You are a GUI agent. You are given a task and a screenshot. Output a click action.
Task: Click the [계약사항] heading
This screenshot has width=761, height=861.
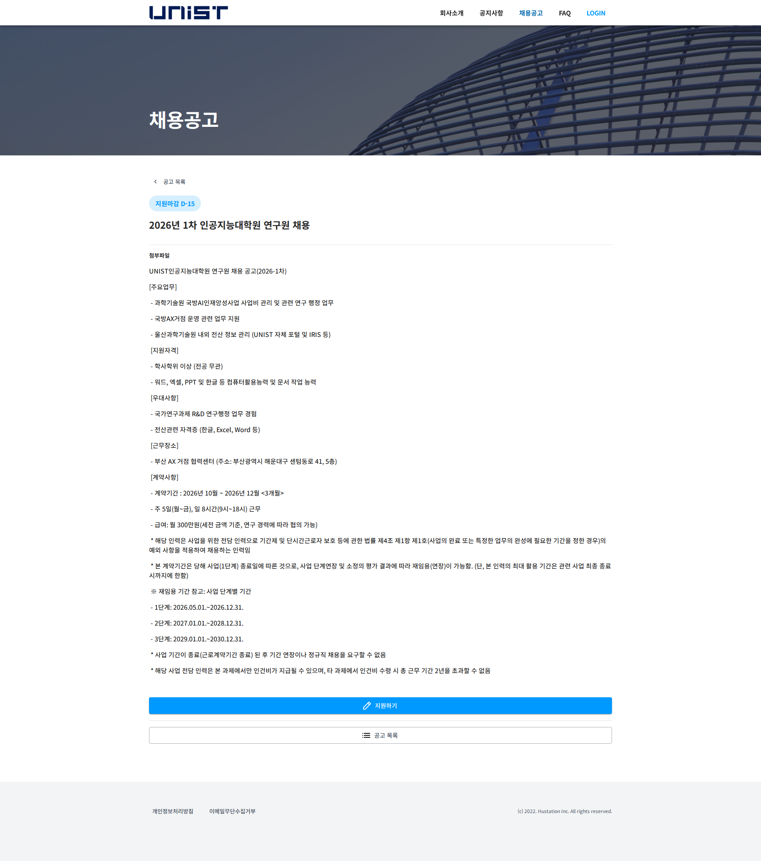click(164, 477)
